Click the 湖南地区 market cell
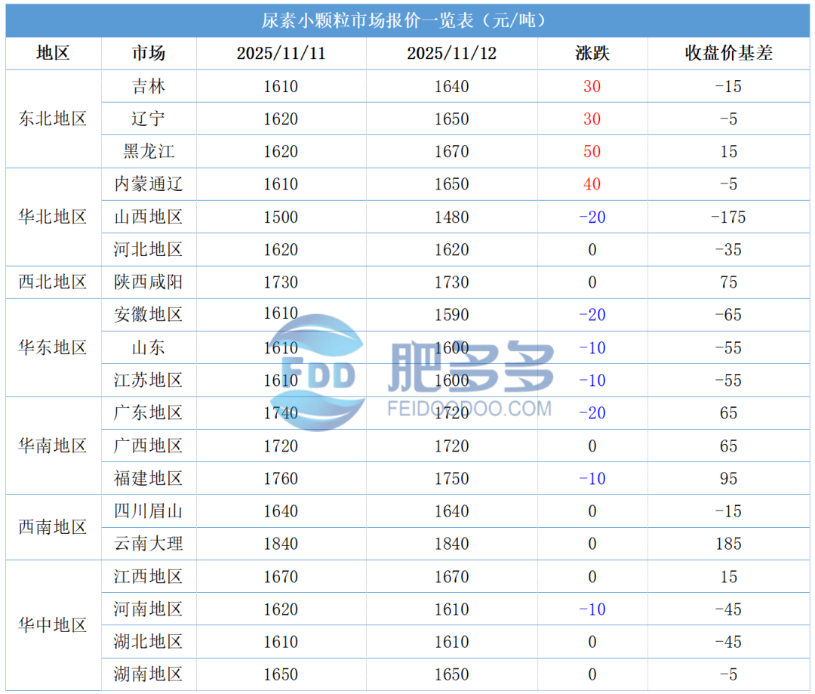815x694 pixels. [149, 674]
